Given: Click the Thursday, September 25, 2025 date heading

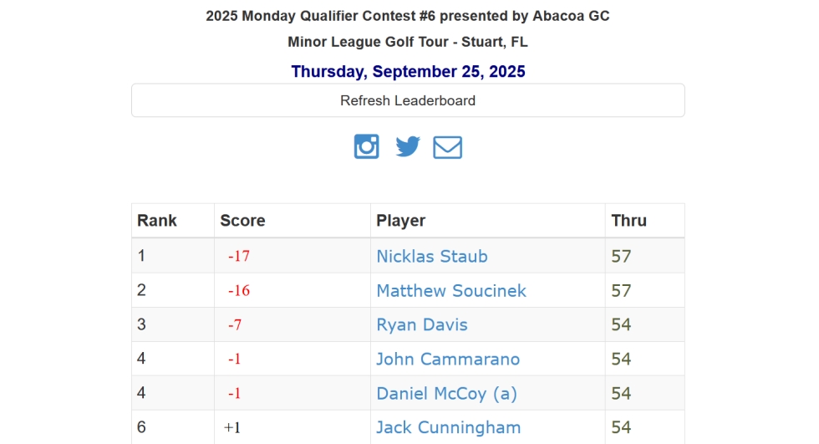Looking at the screenshot, I should (408, 72).
